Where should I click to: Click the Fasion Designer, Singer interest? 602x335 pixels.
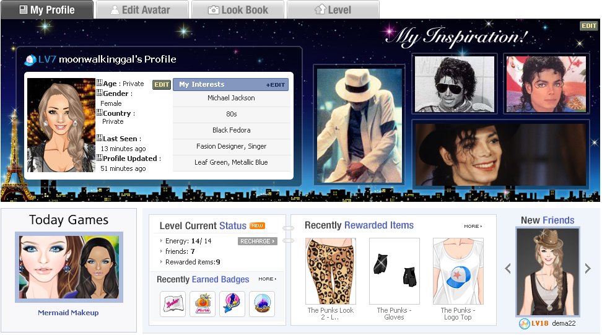(x=231, y=147)
